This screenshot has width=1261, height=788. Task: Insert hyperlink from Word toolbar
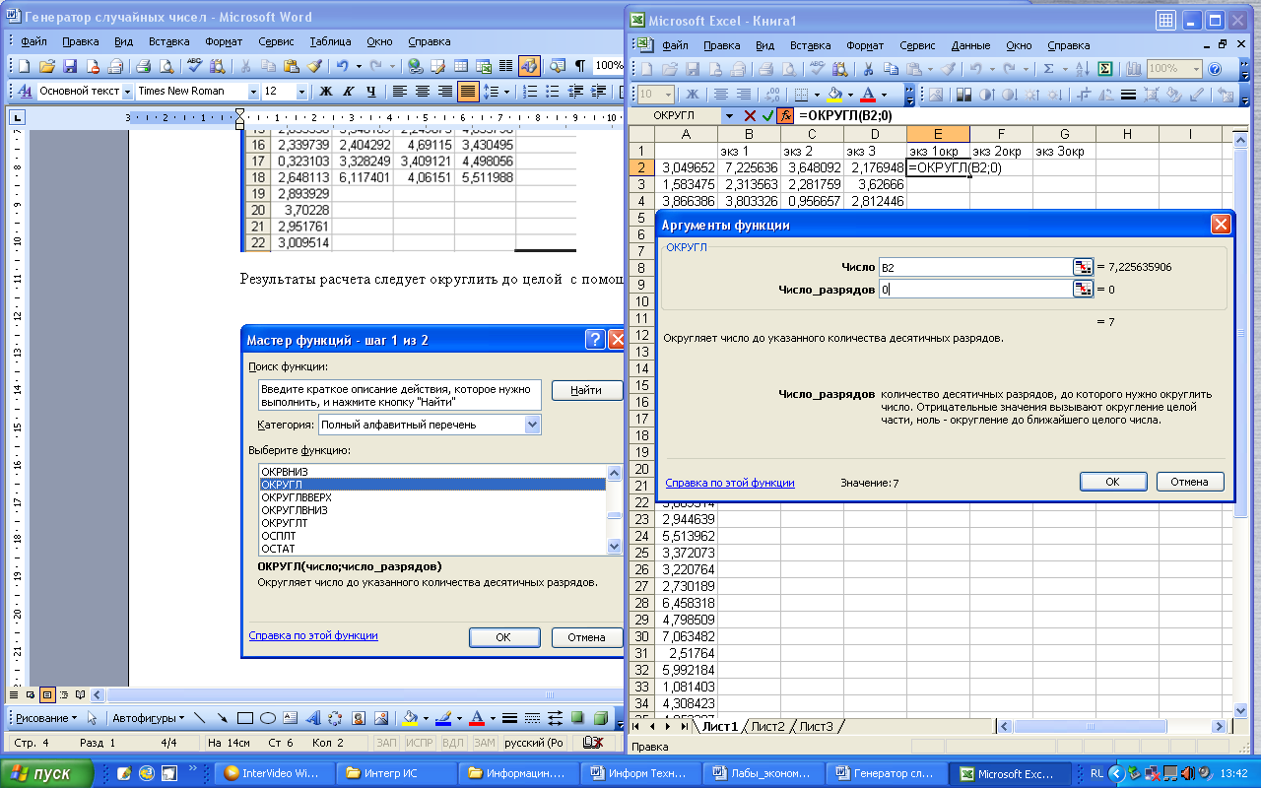(415, 66)
